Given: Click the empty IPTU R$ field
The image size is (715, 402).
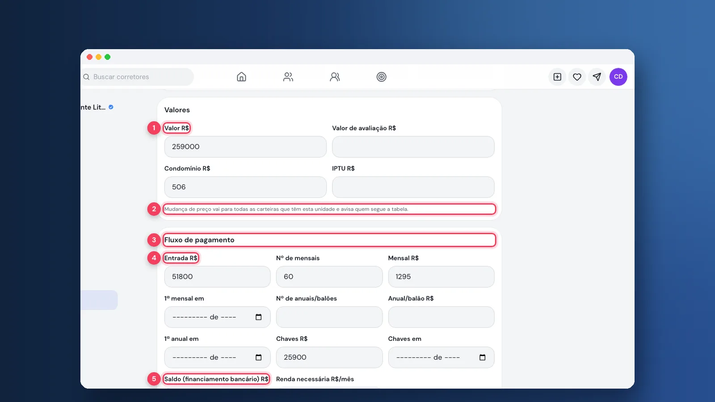Looking at the screenshot, I should (413, 187).
